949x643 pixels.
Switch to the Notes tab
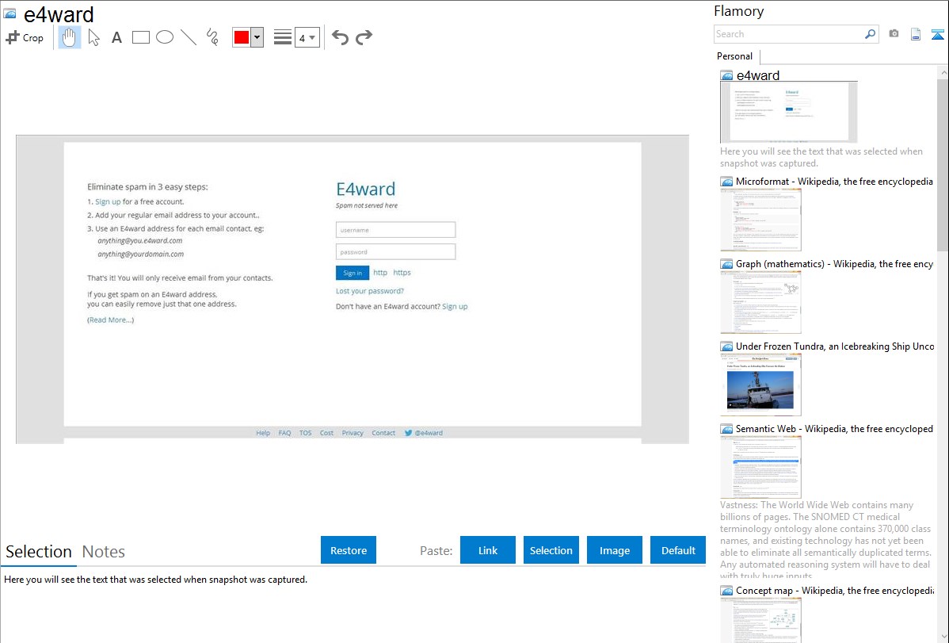click(x=104, y=552)
